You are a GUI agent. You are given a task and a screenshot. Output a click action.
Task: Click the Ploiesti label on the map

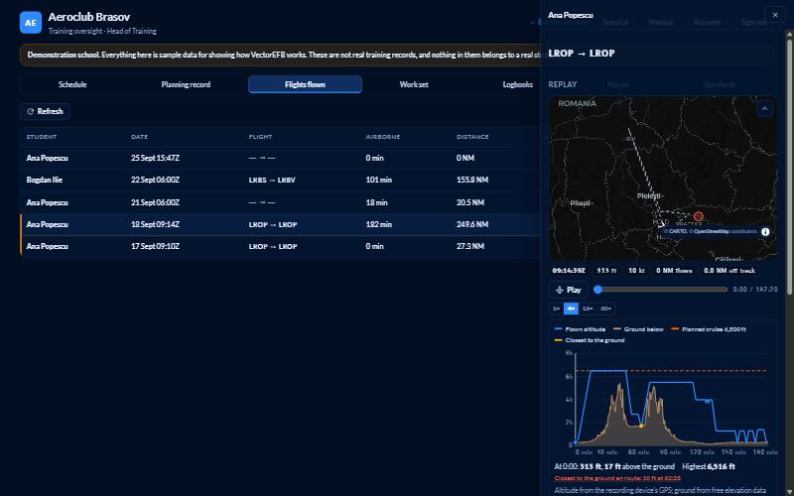click(x=649, y=195)
